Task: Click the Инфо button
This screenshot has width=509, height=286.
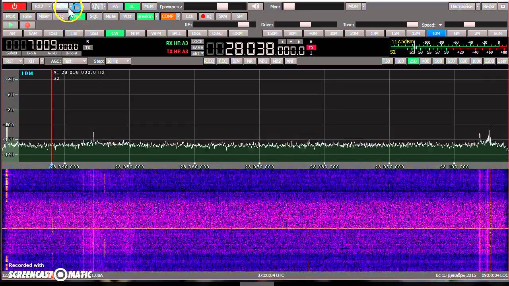Action: [488, 6]
